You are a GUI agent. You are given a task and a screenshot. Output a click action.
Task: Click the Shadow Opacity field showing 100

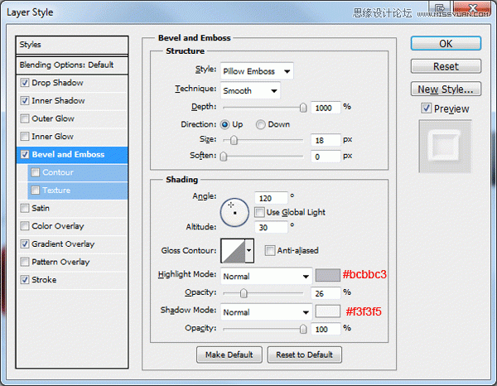click(x=326, y=330)
